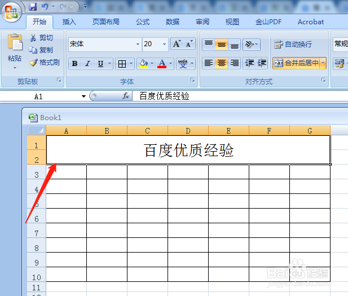348x296 pixels.
Task: Toggle middle vertical alignment
Action: 222,44
